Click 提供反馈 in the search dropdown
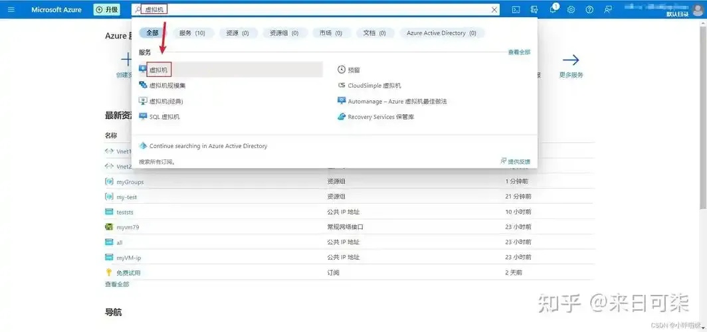 pyautogui.click(x=516, y=161)
